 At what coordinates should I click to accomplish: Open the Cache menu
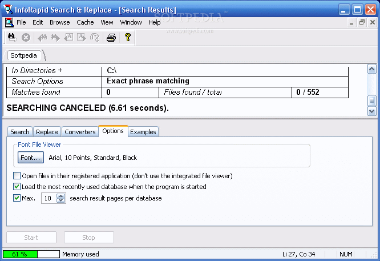click(x=85, y=22)
